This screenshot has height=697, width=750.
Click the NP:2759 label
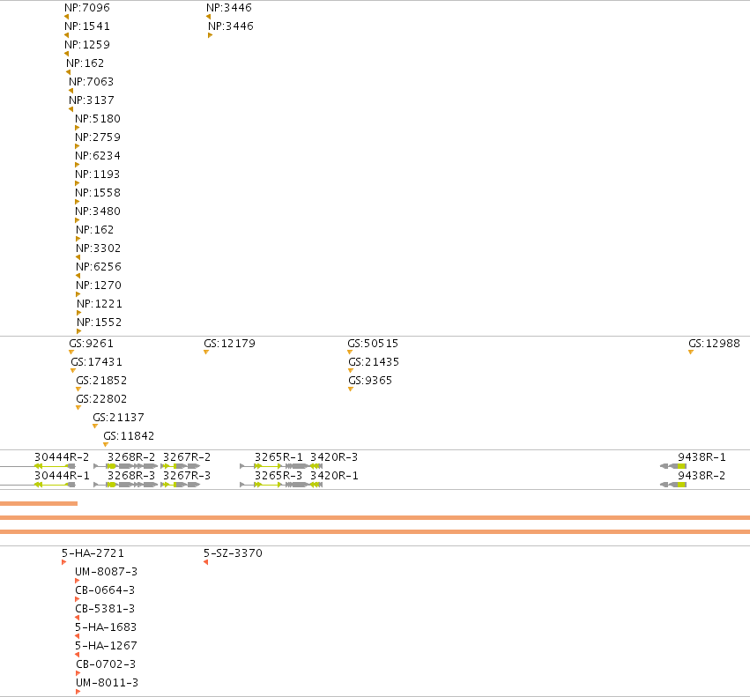[98, 137]
